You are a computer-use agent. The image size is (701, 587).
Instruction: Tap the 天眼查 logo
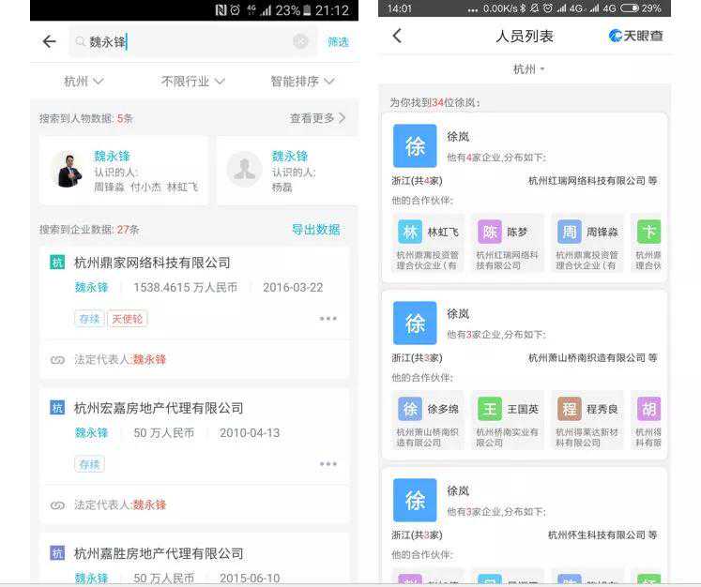(635, 36)
